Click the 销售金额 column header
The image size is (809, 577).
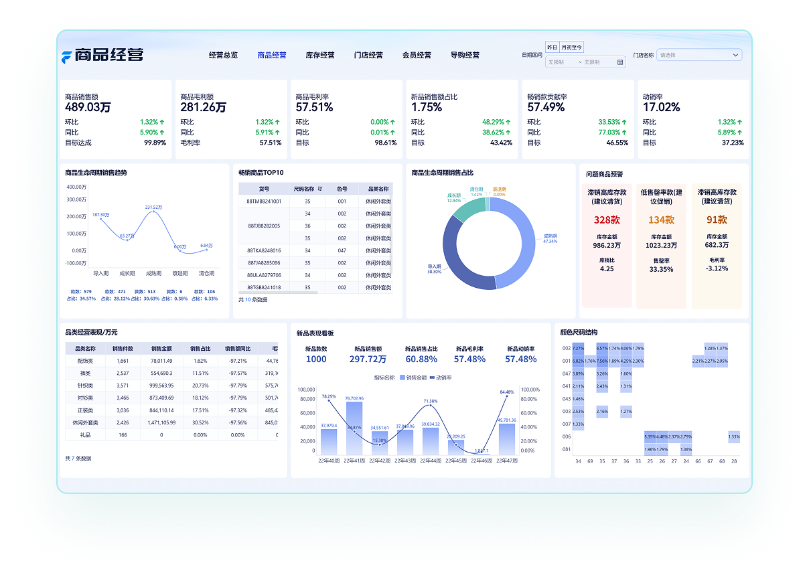point(161,348)
